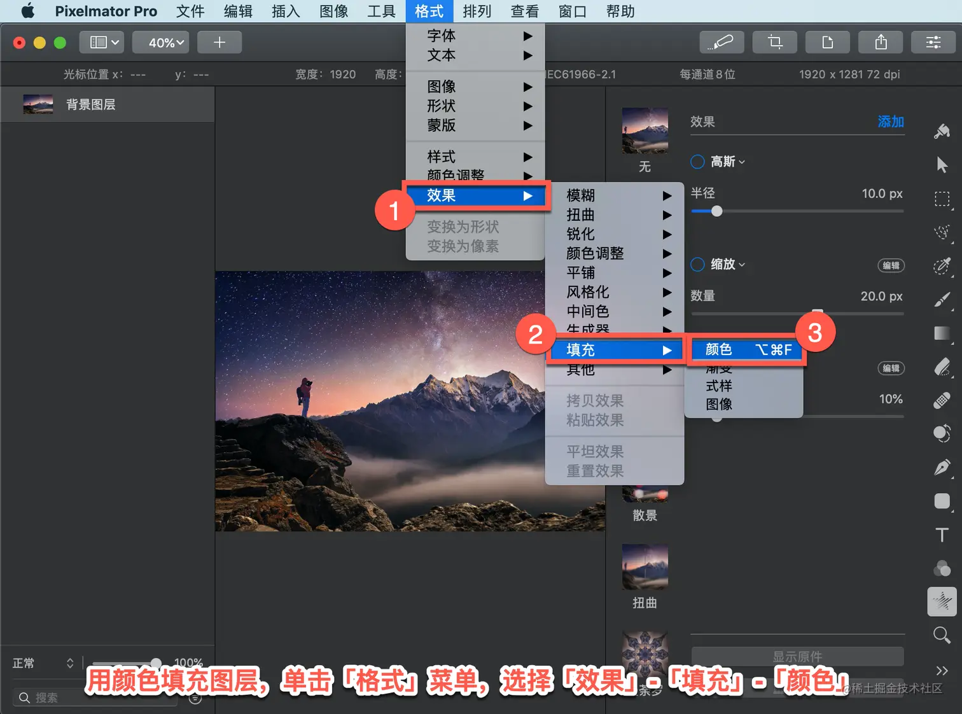Expand the 平铺 effects submenu
Screen dimensions: 962x714
pyautogui.click(x=615, y=272)
